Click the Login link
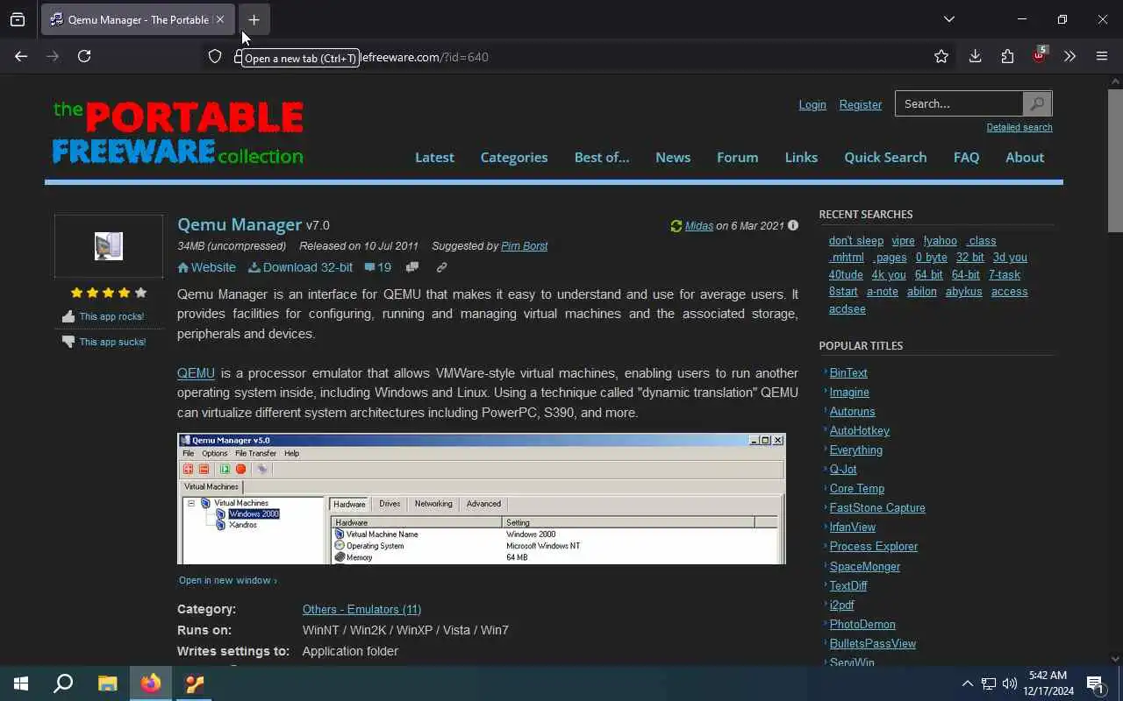The height and width of the screenshot is (701, 1123). point(812,104)
